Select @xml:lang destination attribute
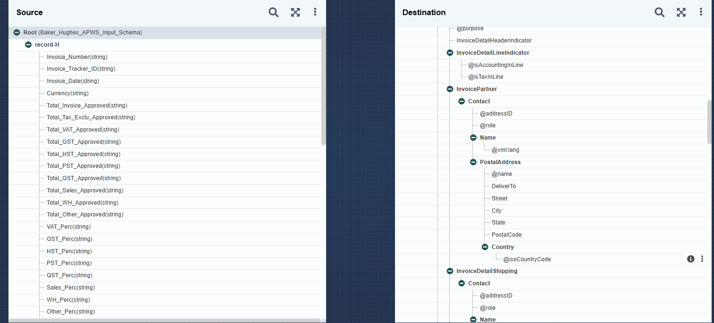The image size is (714, 323). pyautogui.click(x=505, y=150)
